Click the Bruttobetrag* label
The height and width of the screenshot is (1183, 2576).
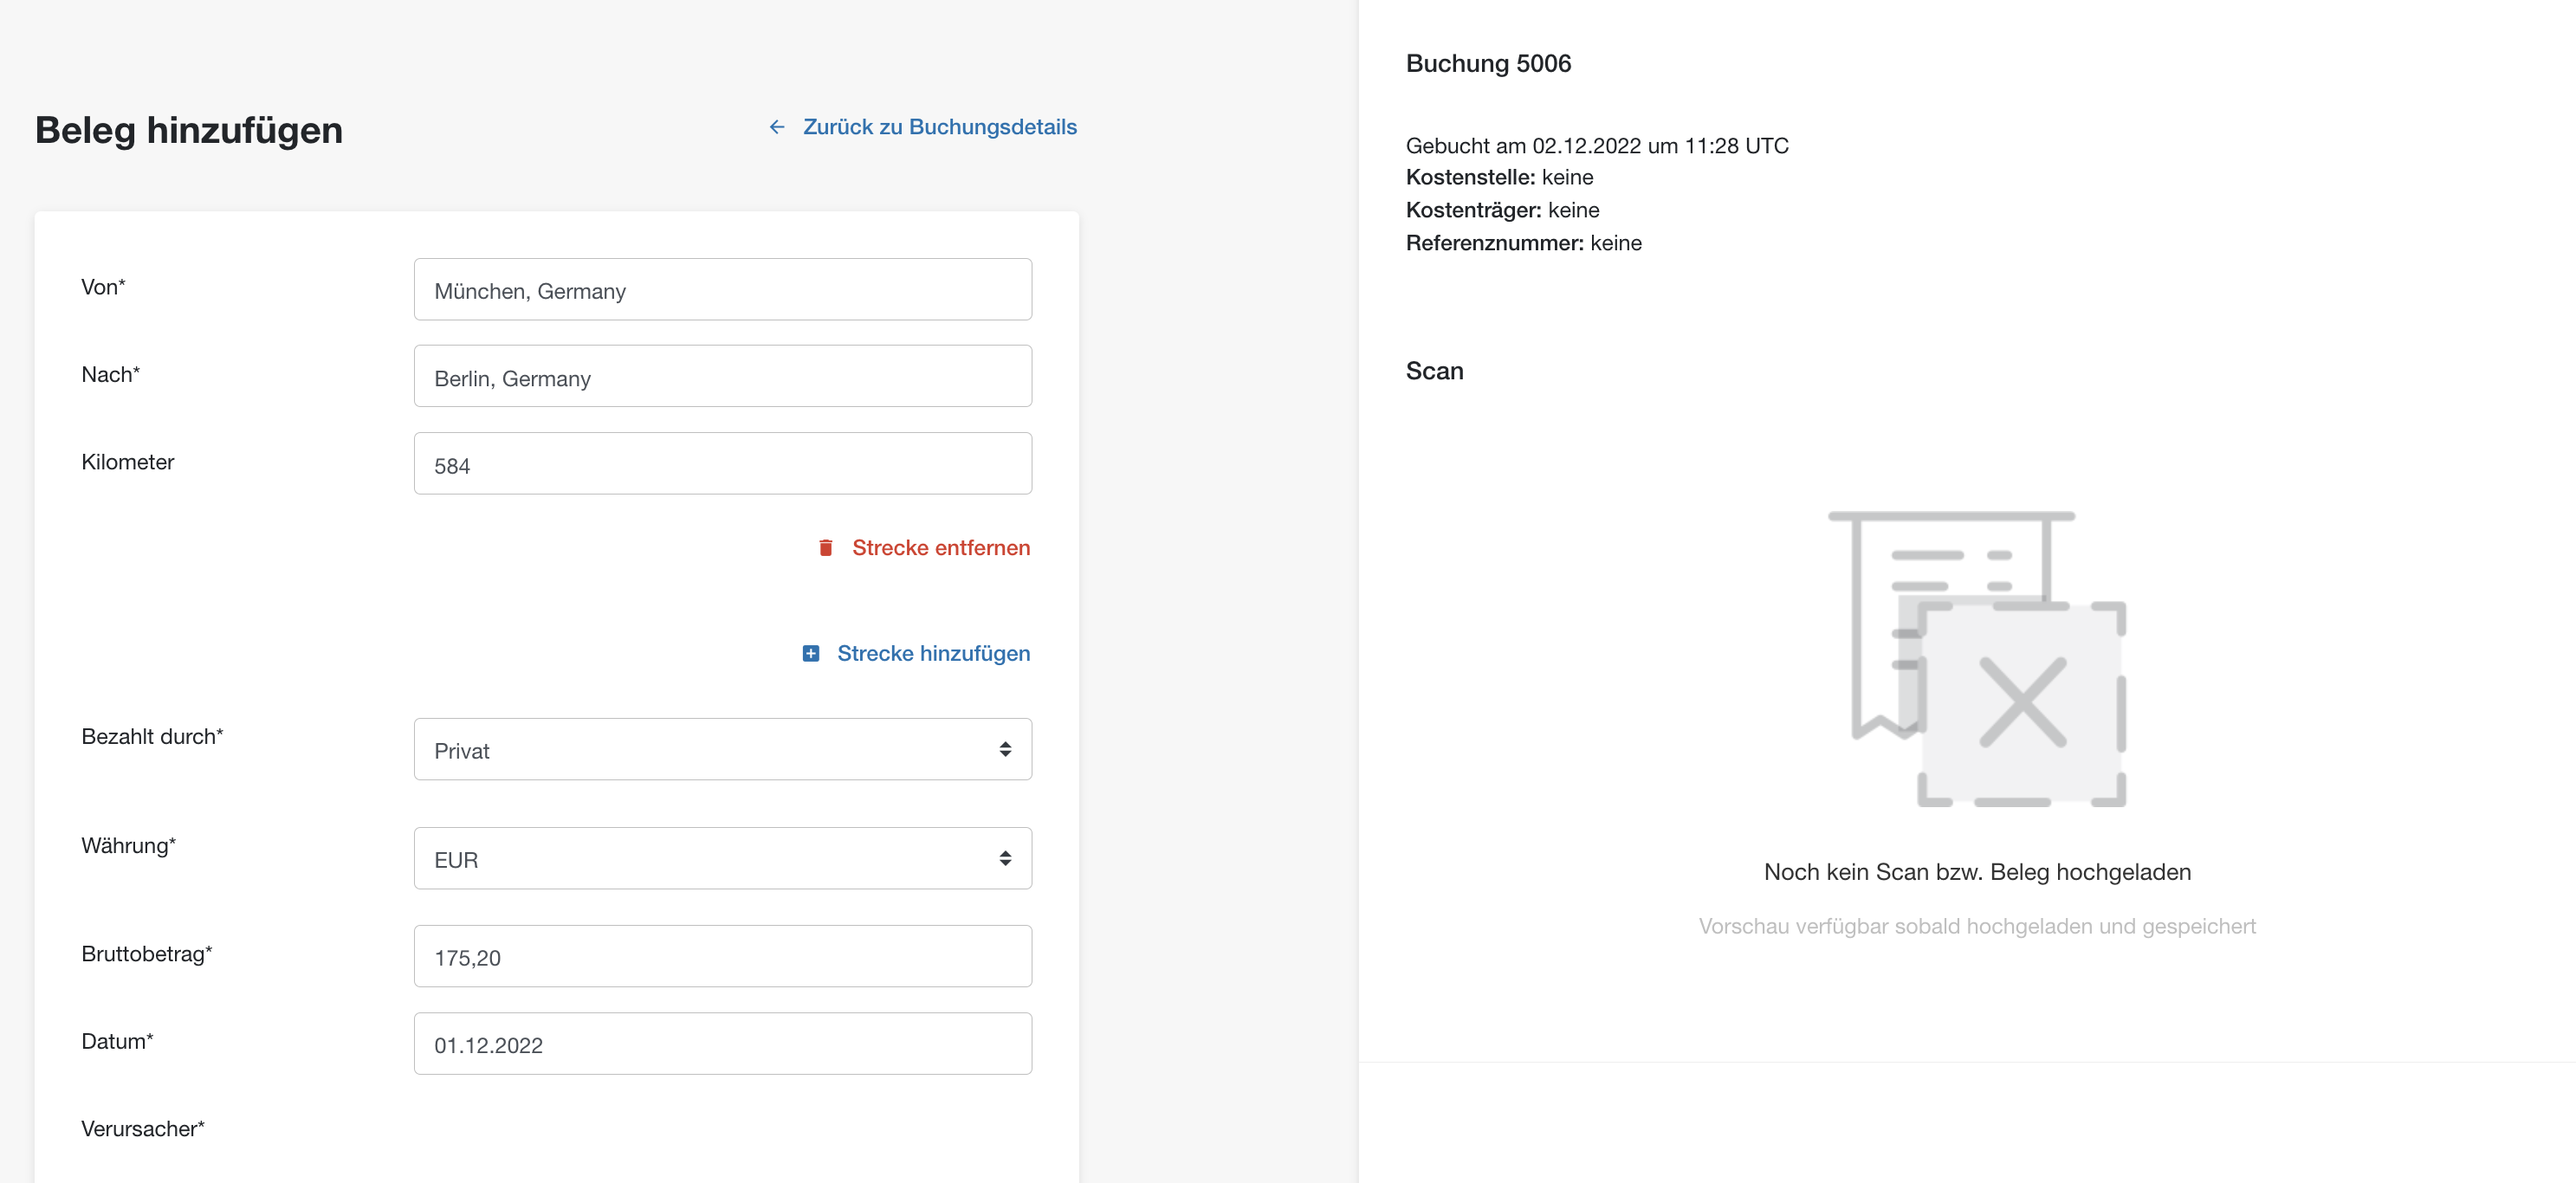pos(147,954)
